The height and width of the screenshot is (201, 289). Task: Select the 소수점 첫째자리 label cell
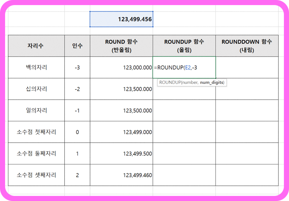[x=36, y=132]
